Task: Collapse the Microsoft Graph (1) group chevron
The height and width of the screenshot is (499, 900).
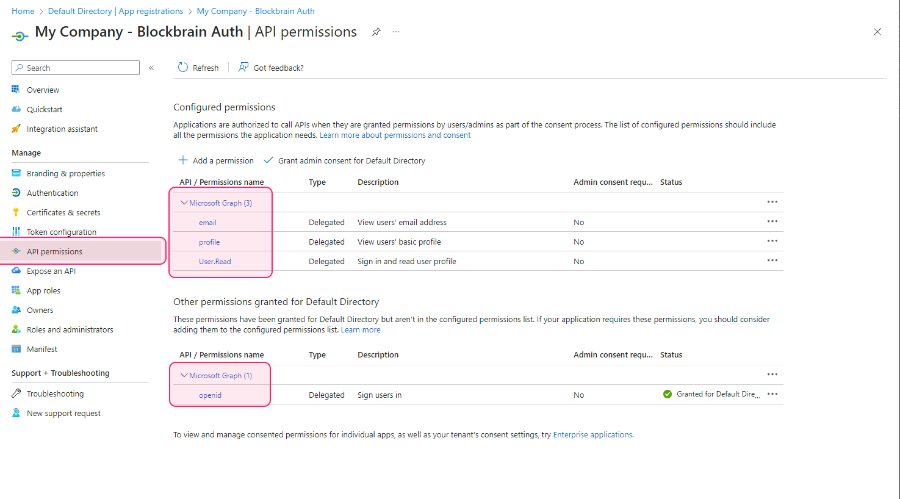Action: pos(184,375)
